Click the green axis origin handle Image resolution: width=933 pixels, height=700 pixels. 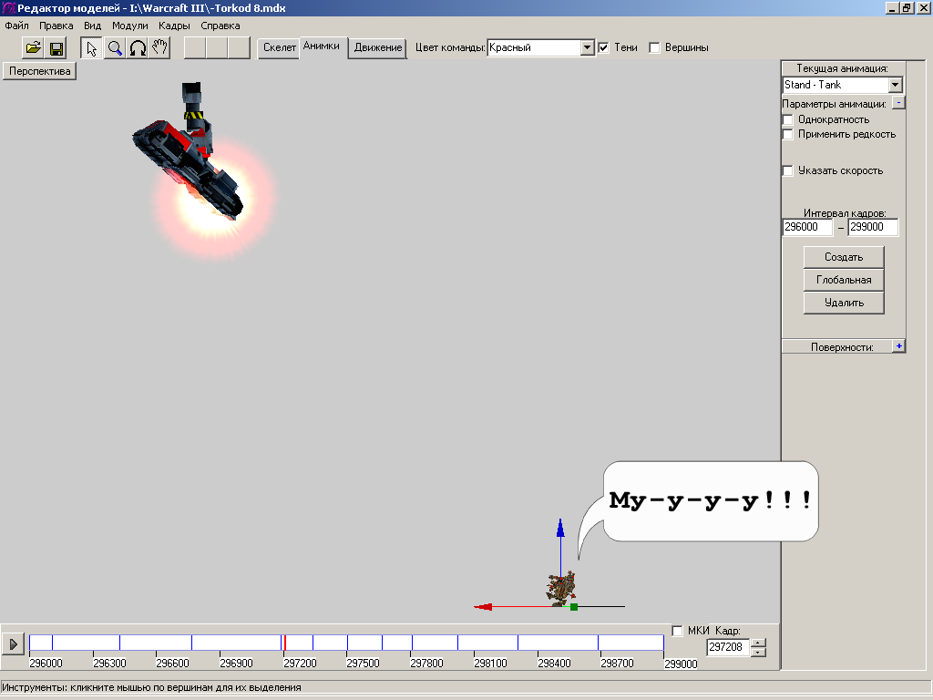[574, 606]
